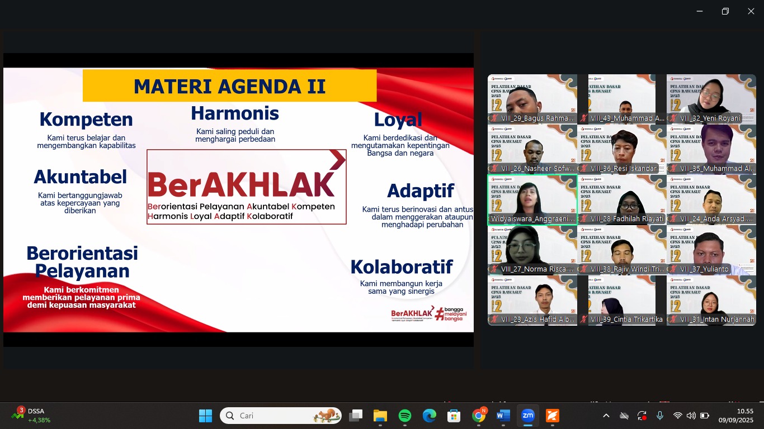Toggle the microphone tray icon
This screenshot has height=429, width=764.
[660, 416]
